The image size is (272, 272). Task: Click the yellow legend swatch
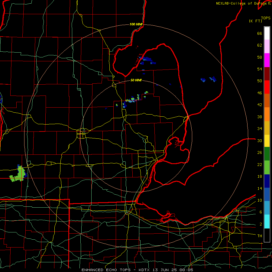267,141
